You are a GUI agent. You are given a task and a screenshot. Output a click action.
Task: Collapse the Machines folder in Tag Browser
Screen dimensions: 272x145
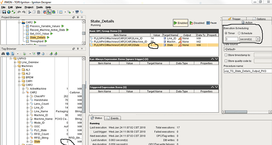click(15, 66)
